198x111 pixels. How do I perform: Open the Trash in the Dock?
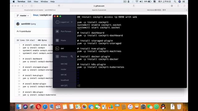pos(179,107)
